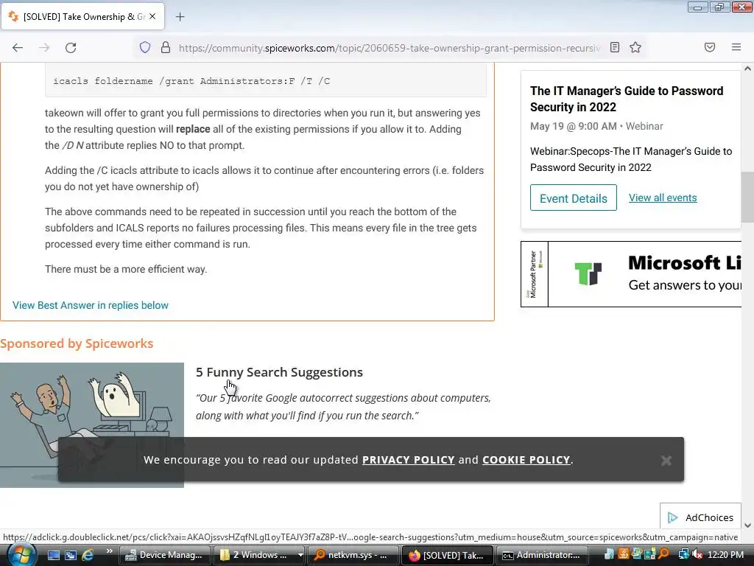This screenshot has height=566, width=754.
Task: Go back to the previous page
Action: coord(18,48)
